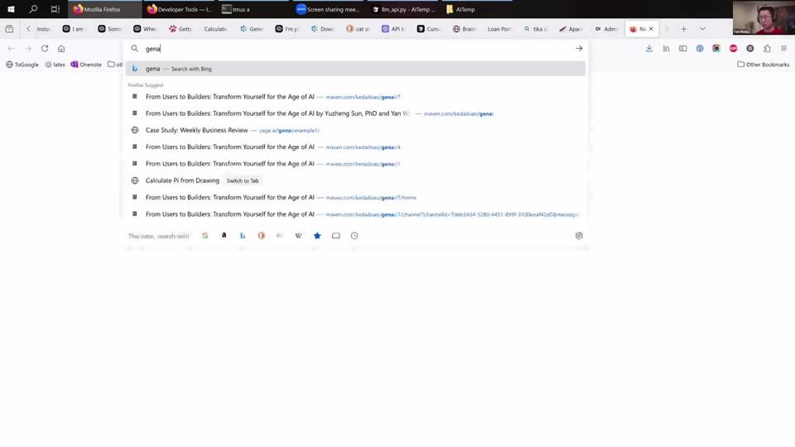The height and width of the screenshot is (447, 795).
Task: Switch to the tika search tab
Action: click(x=535, y=29)
